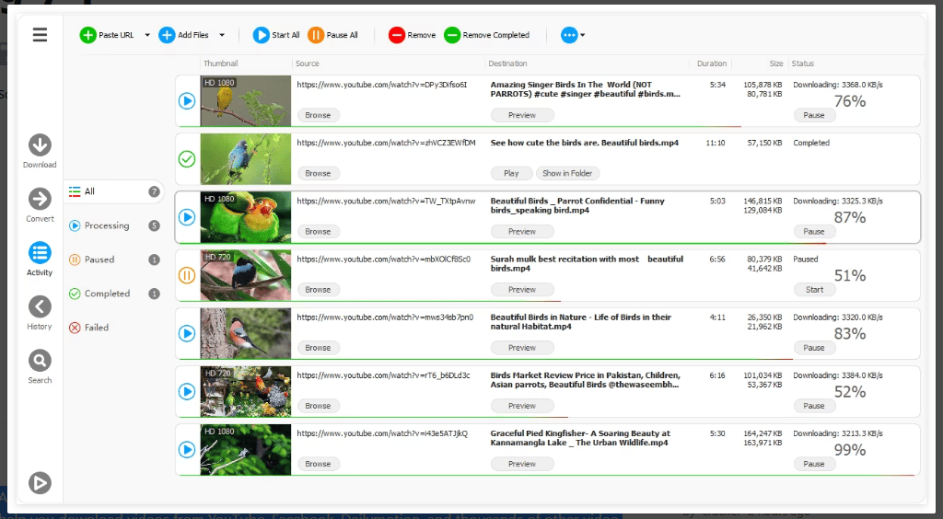Screen dimensions: 943x519
Task: Click orange pause icon of Surah mulk row
Action: tap(187, 275)
